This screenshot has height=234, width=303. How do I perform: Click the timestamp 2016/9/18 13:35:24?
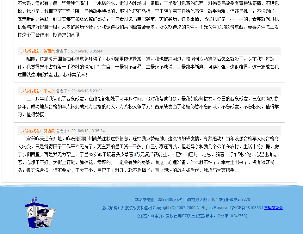(x=88, y=131)
